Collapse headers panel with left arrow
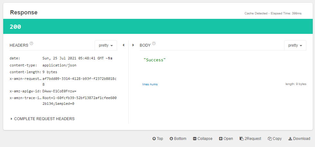The height and width of the screenshot is (147, 315). (x=123, y=45)
